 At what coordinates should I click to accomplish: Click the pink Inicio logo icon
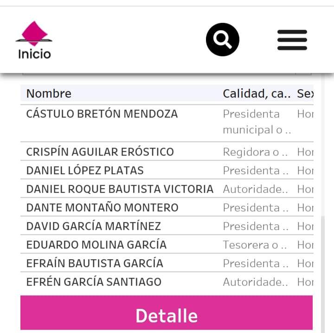[34, 33]
